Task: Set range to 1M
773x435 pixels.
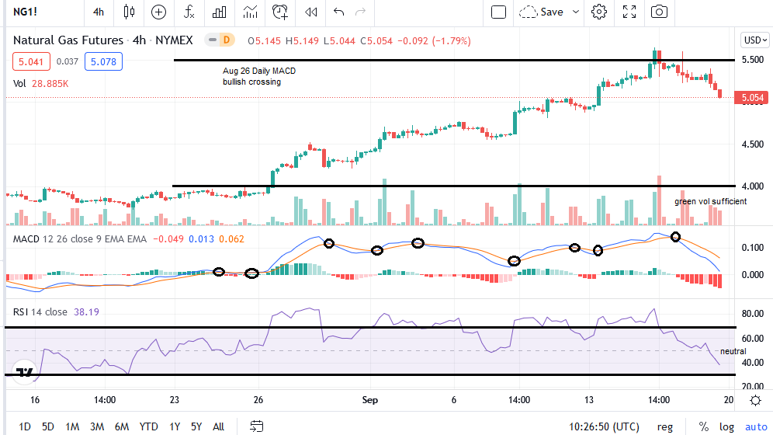Action: pos(72,426)
